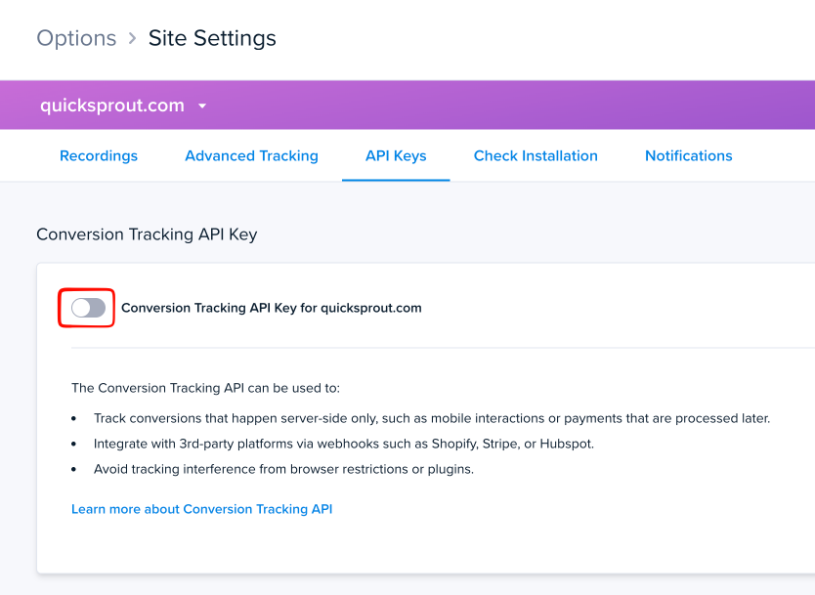This screenshot has width=815, height=595.
Task: Click the breadcrumb chevron separator
Action: click(x=133, y=39)
